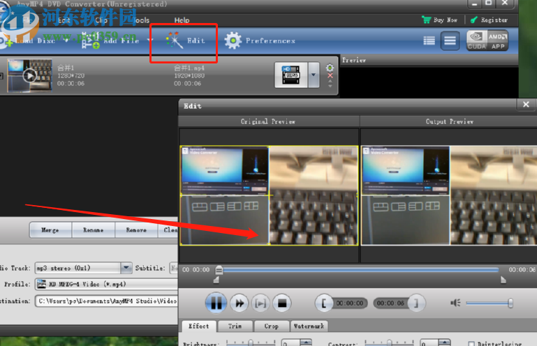Screen dimensions: 537x346
Task: Move the file row up
Action: 330,82
